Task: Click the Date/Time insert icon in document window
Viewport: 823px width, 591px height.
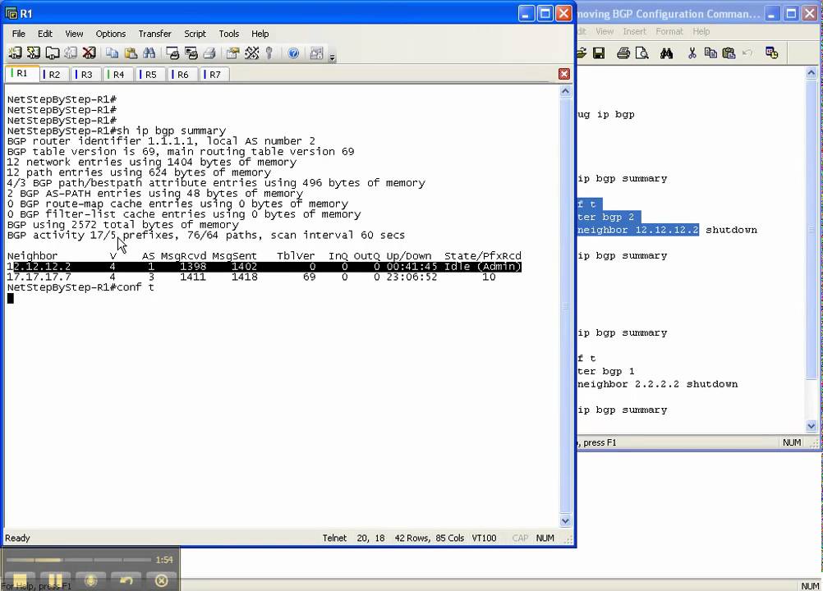Action: [x=771, y=53]
